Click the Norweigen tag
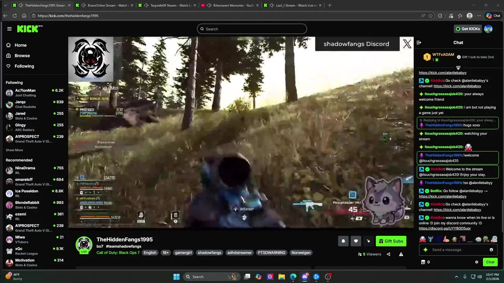 tap(301, 253)
